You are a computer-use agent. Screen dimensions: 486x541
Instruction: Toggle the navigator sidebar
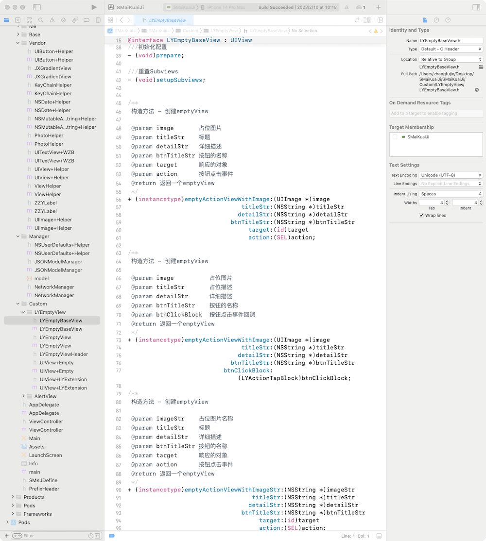point(37,7)
